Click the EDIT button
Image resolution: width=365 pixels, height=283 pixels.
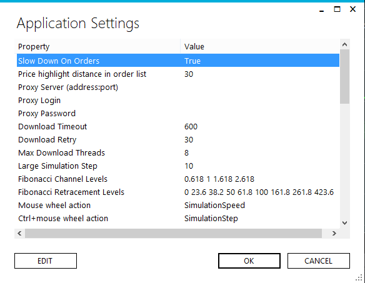click(46, 261)
